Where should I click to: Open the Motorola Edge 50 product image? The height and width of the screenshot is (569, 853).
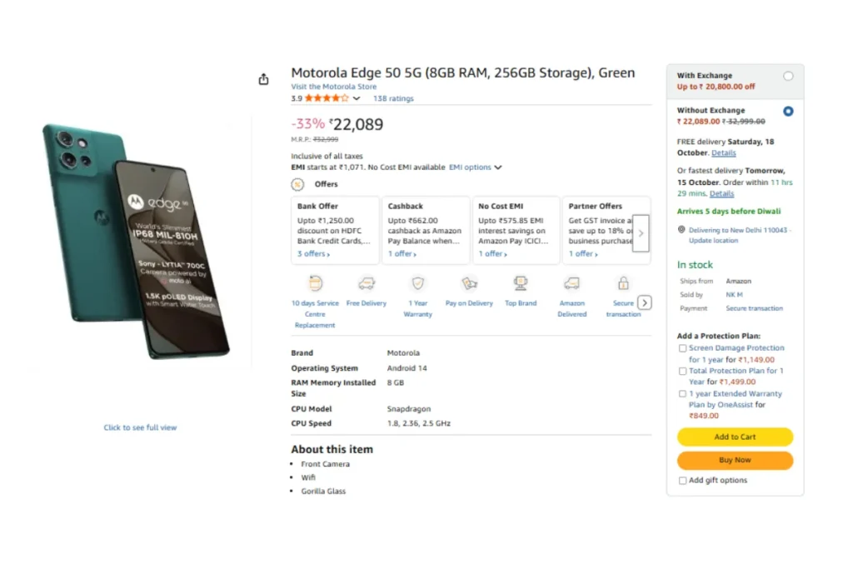point(137,242)
